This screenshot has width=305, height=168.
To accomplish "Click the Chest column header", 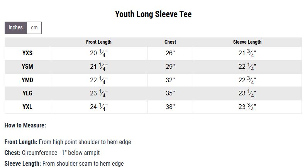I will [x=170, y=42].
